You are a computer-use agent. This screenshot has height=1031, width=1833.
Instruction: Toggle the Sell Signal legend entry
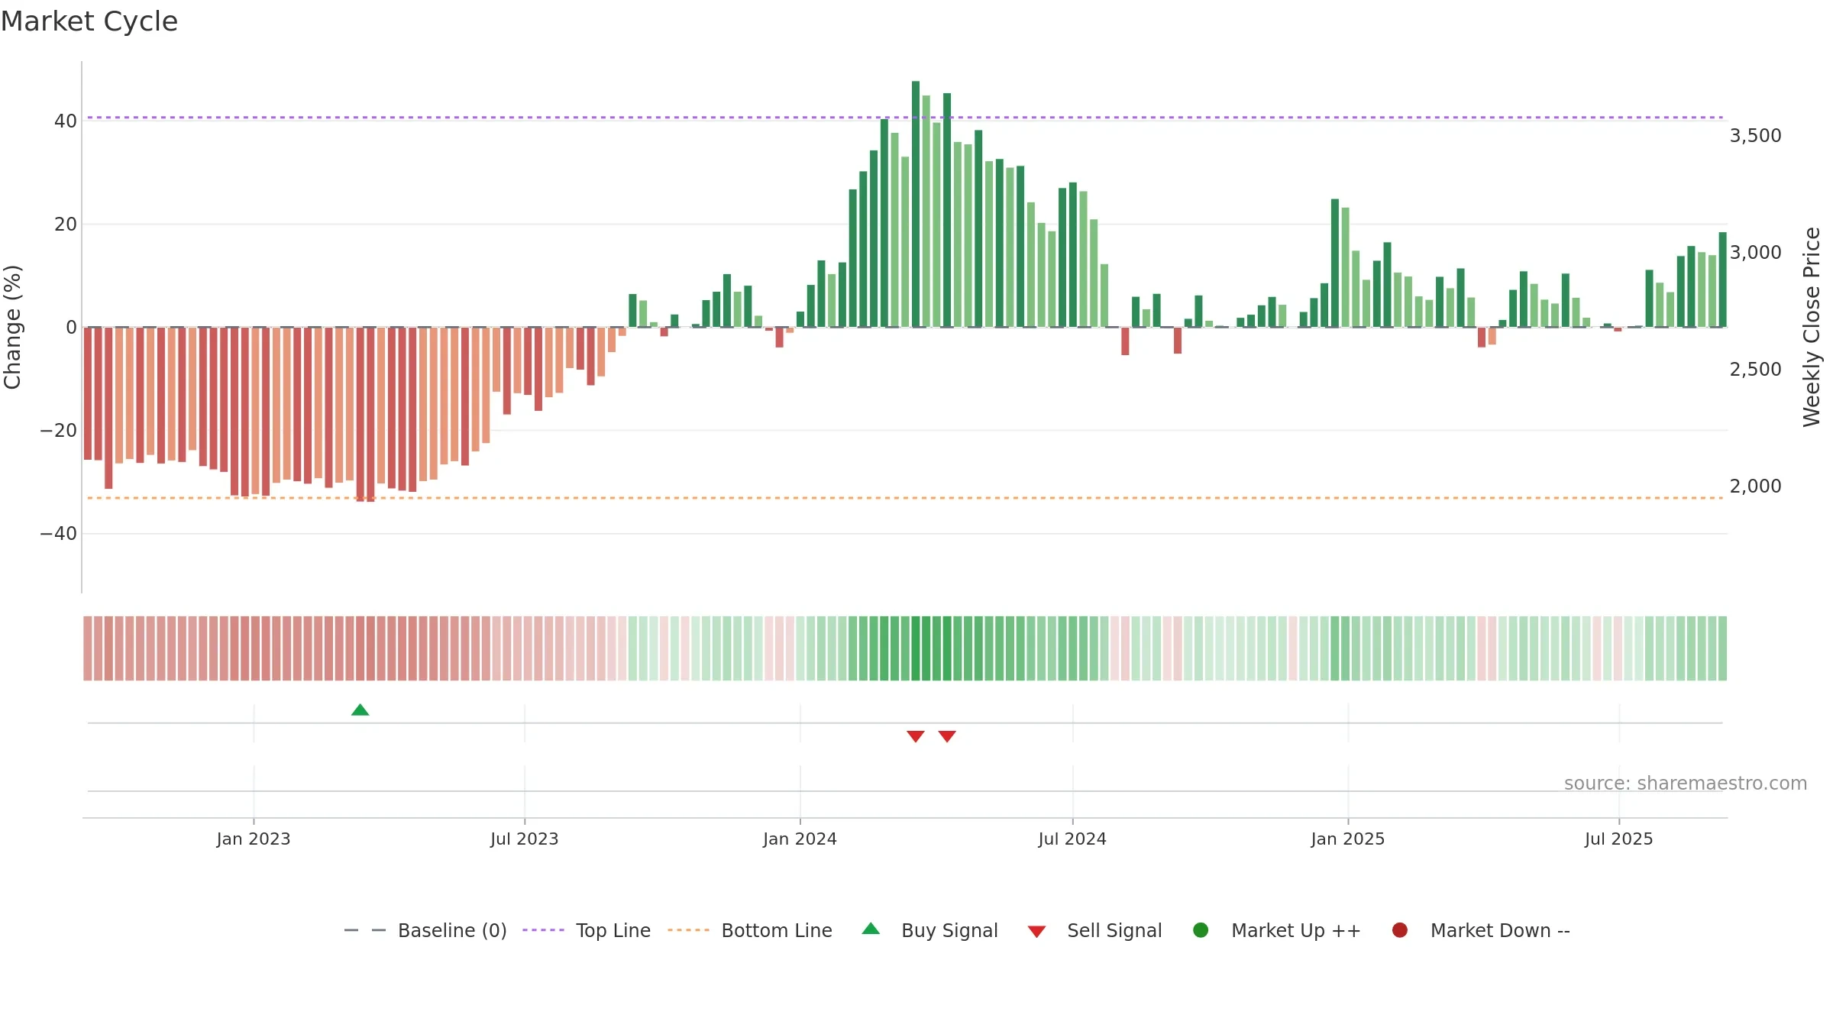point(1094,930)
